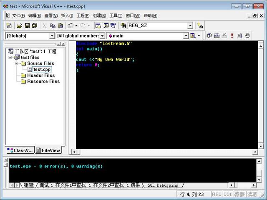Click the editor horizontal scrollbar right arrow
Image resolution: width=267 pixels, height=200 pixels.
tap(255, 152)
